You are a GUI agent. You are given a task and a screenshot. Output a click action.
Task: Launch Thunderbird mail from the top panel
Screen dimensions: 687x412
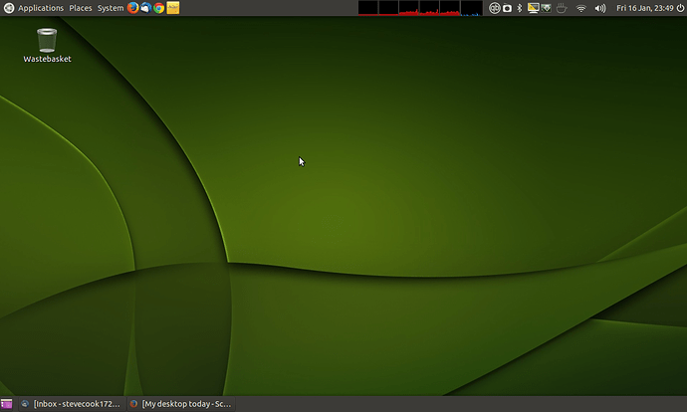146,8
